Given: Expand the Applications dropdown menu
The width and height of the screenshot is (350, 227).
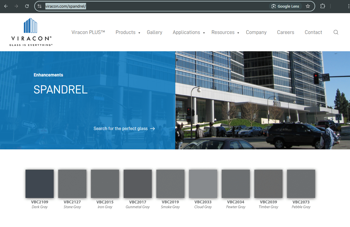Looking at the screenshot, I should coord(188,32).
